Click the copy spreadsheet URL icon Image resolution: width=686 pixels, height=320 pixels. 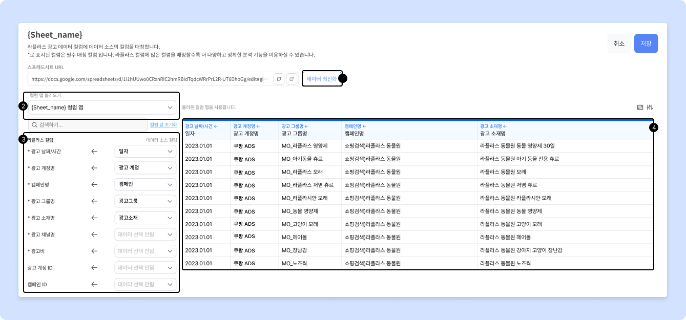(279, 79)
